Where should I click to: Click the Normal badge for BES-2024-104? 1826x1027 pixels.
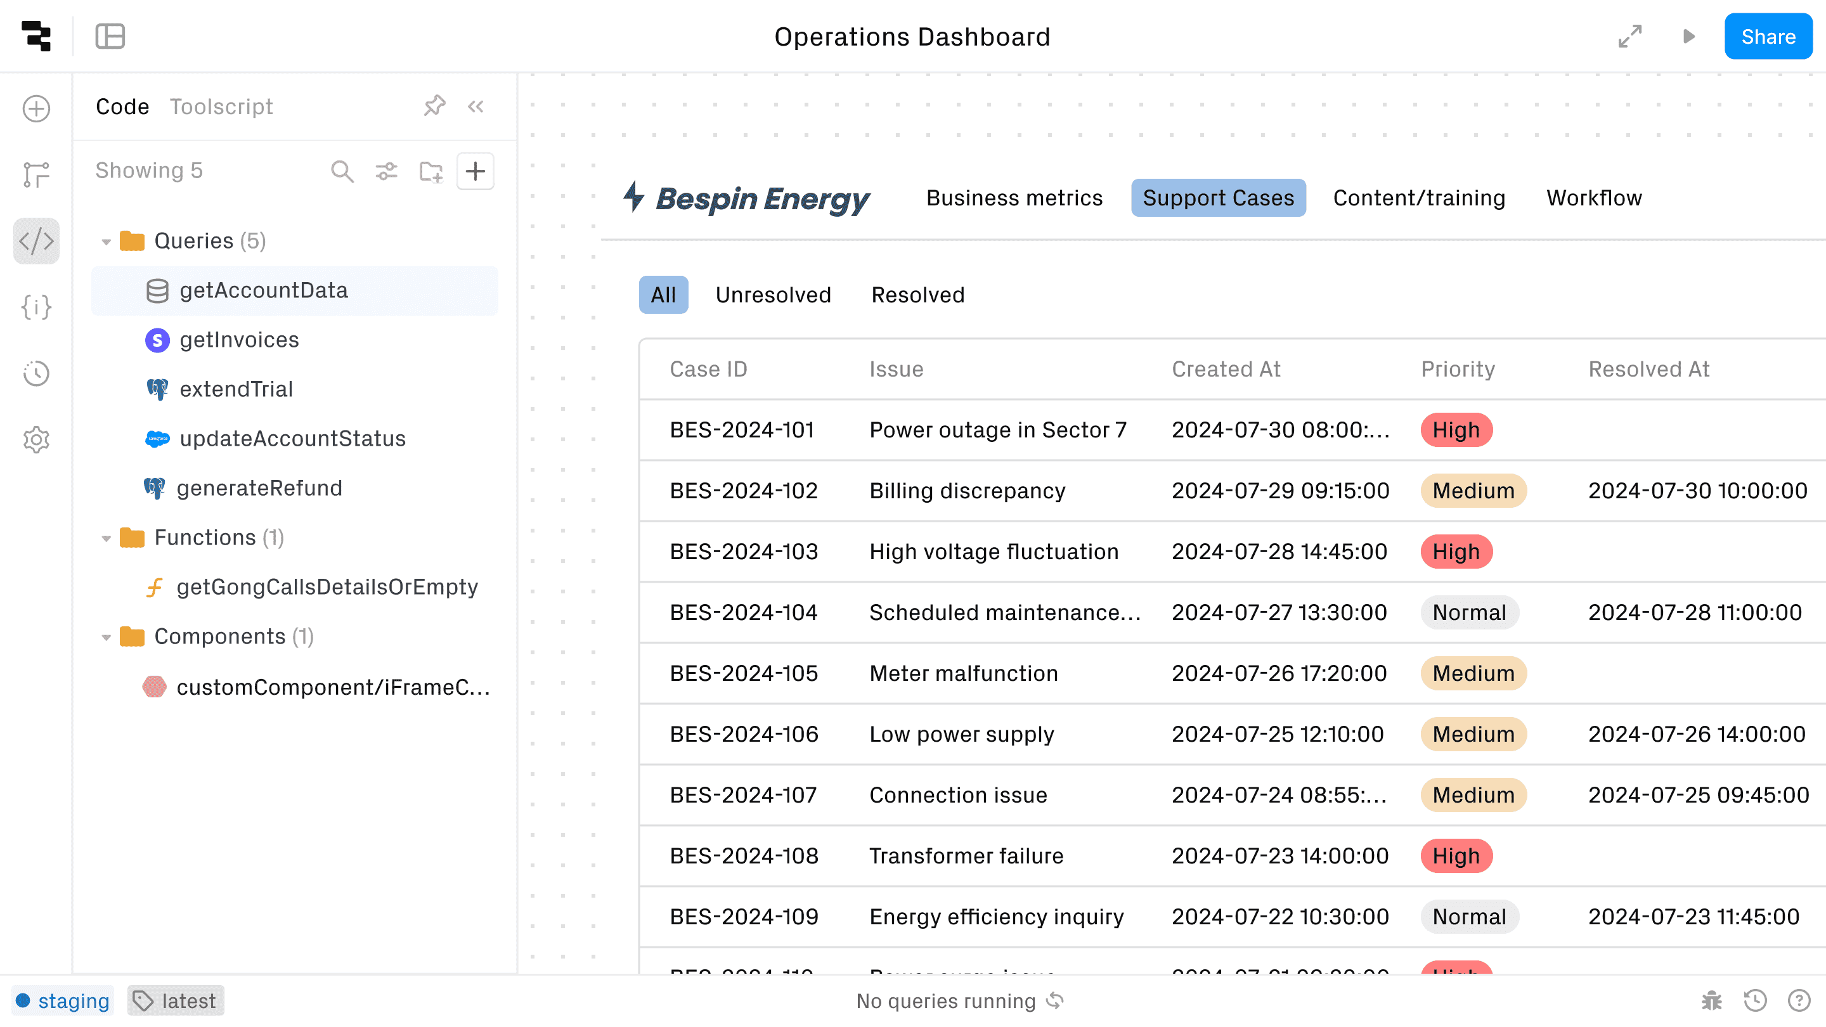tap(1469, 612)
